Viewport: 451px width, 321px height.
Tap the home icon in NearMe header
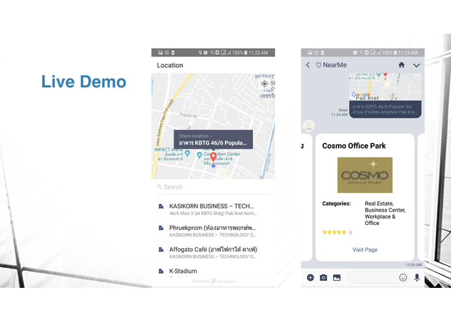coord(402,65)
